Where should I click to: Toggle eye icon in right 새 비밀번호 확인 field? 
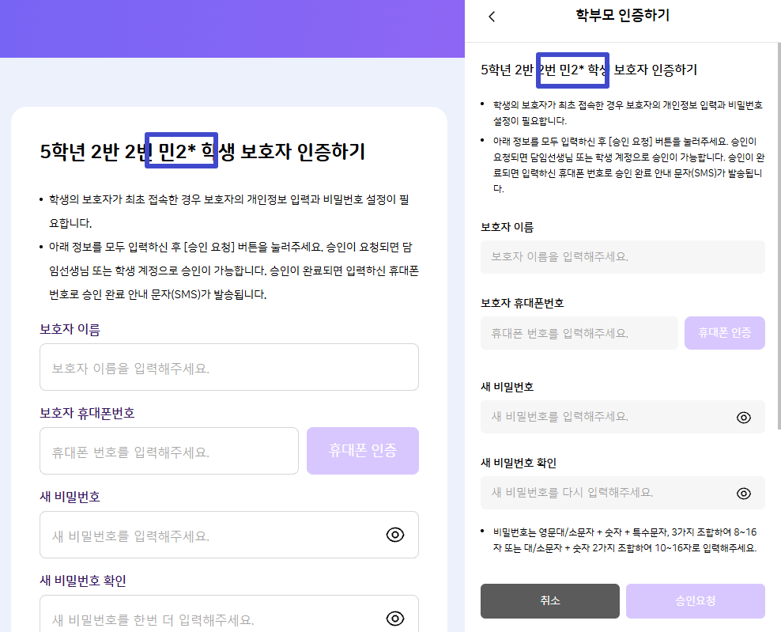point(743,493)
